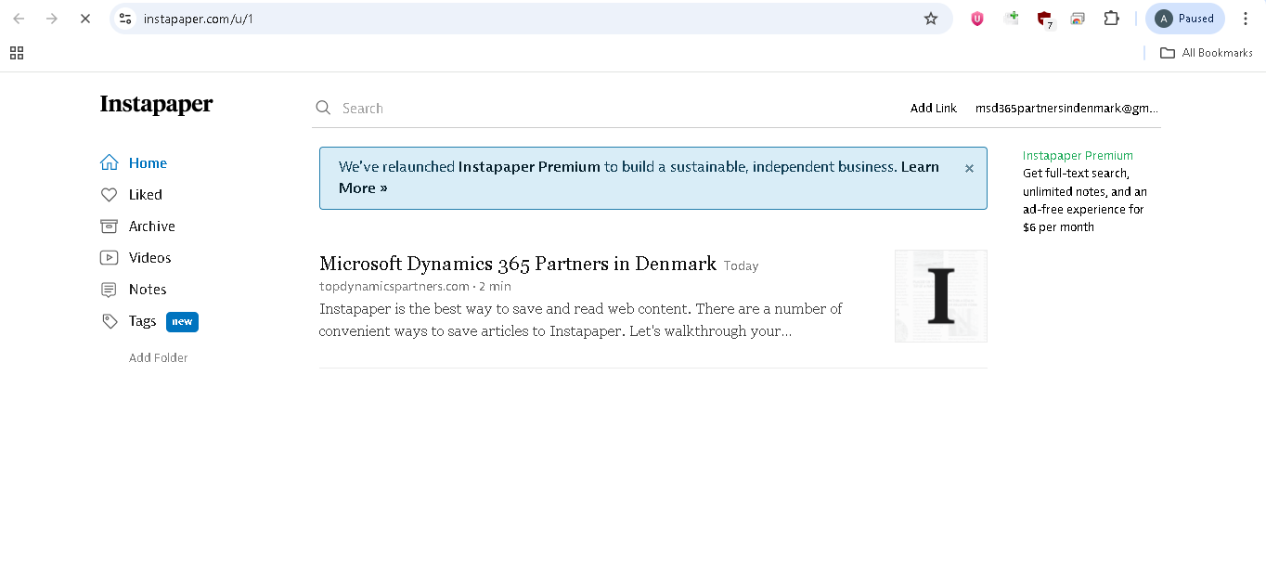Go to the Liked section

[145, 195]
